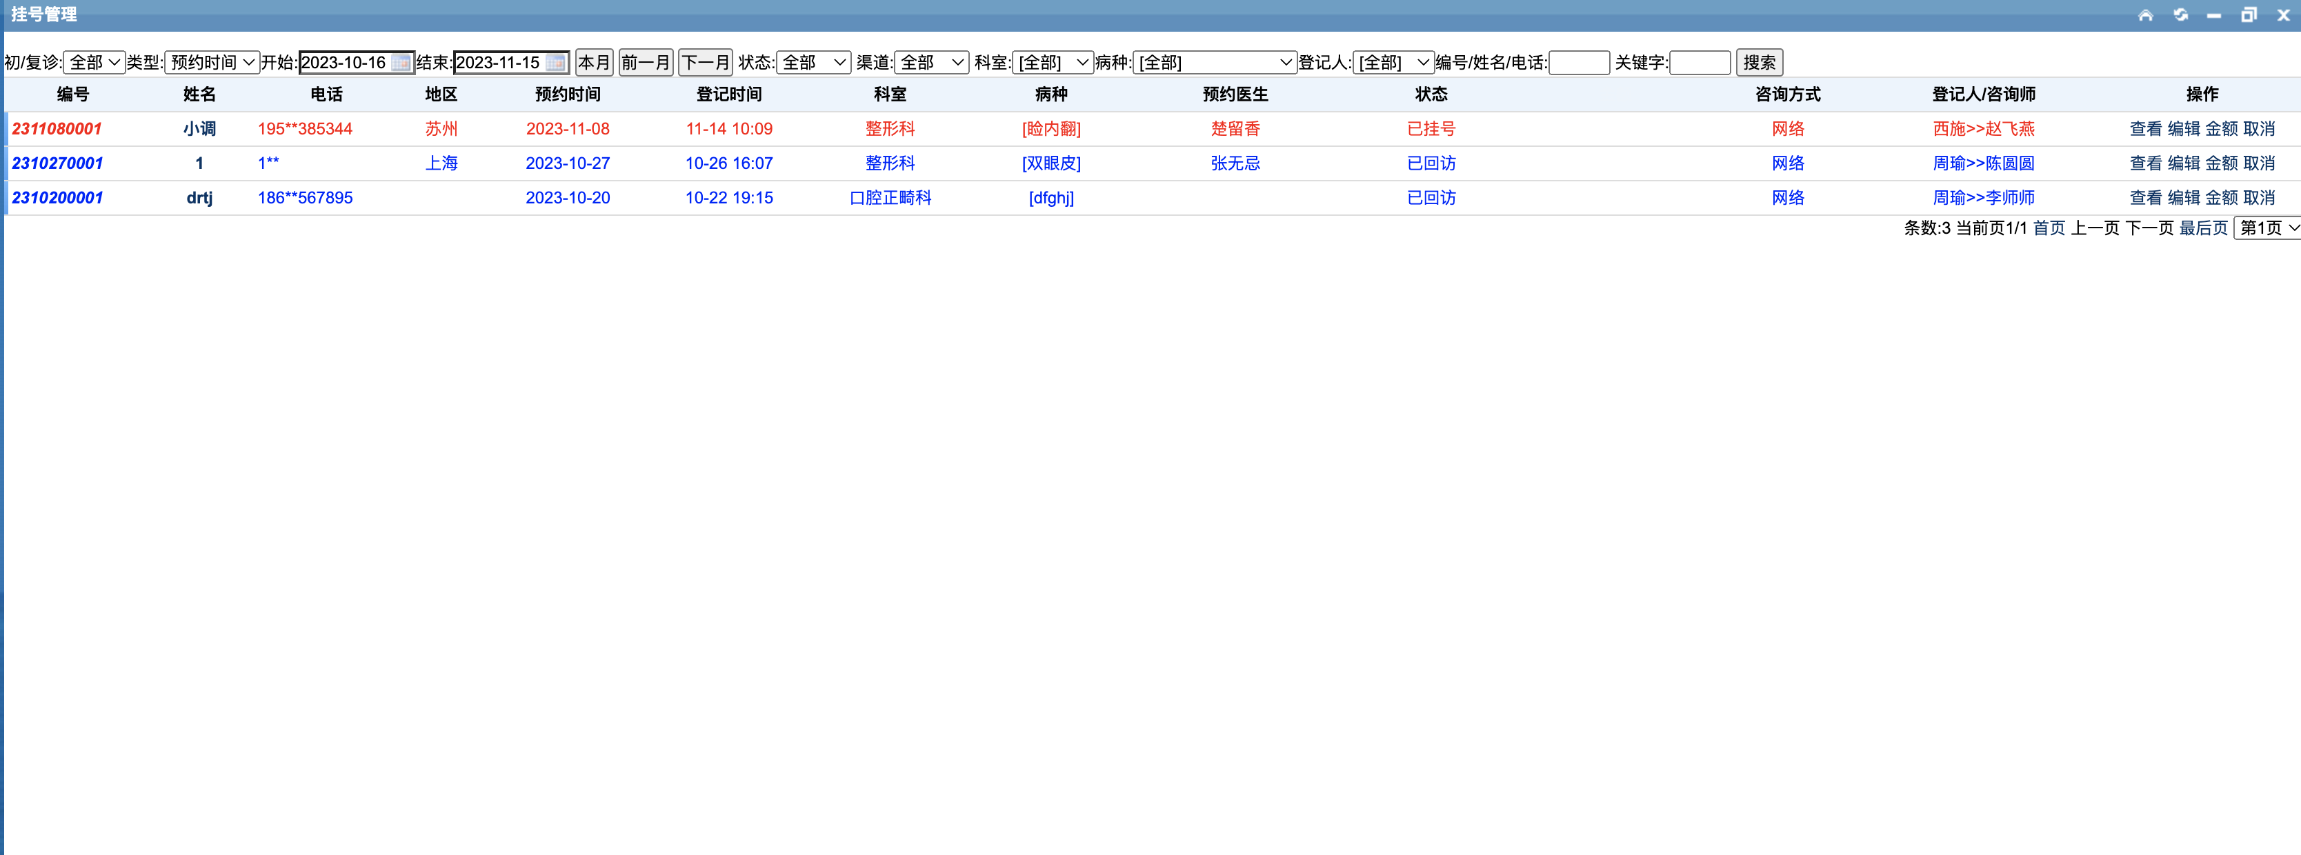The height and width of the screenshot is (855, 2301).
Task: Open the start date calendar picker icon
Action: (x=401, y=63)
